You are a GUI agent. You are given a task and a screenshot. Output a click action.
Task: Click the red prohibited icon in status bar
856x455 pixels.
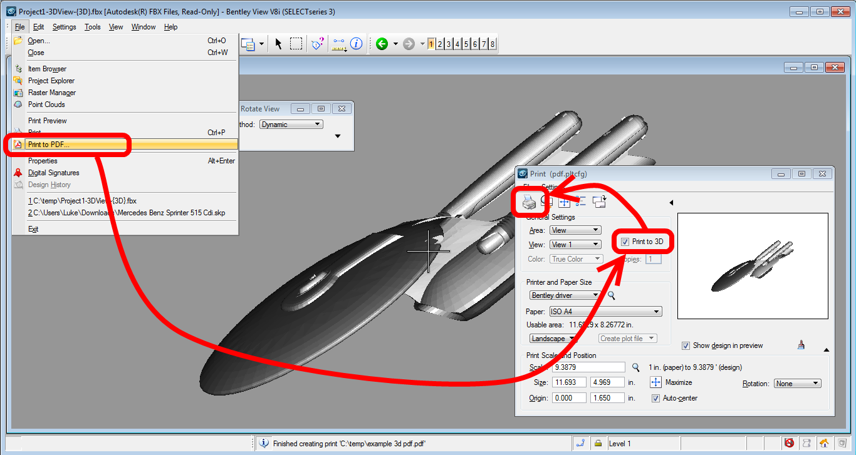[x=789, y=443]
